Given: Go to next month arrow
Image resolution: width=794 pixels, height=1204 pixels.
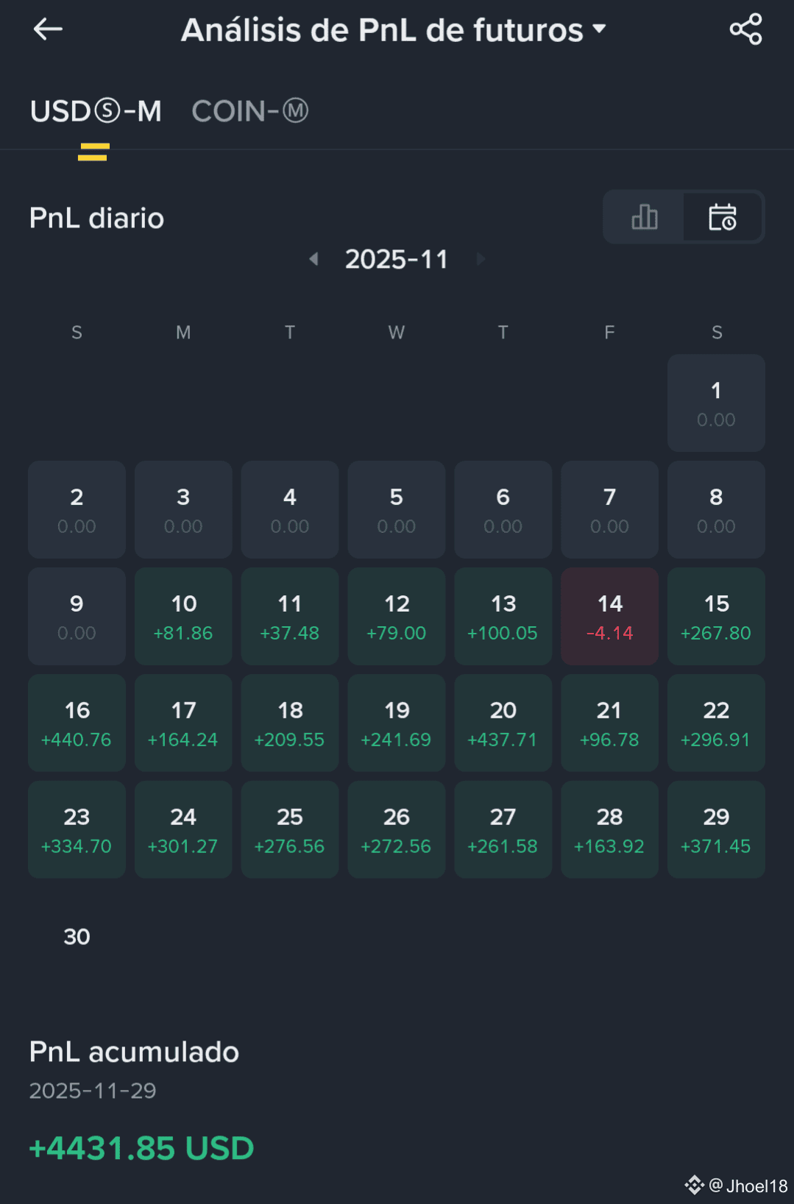Looking at the screenshot, I should coord(481,259).
